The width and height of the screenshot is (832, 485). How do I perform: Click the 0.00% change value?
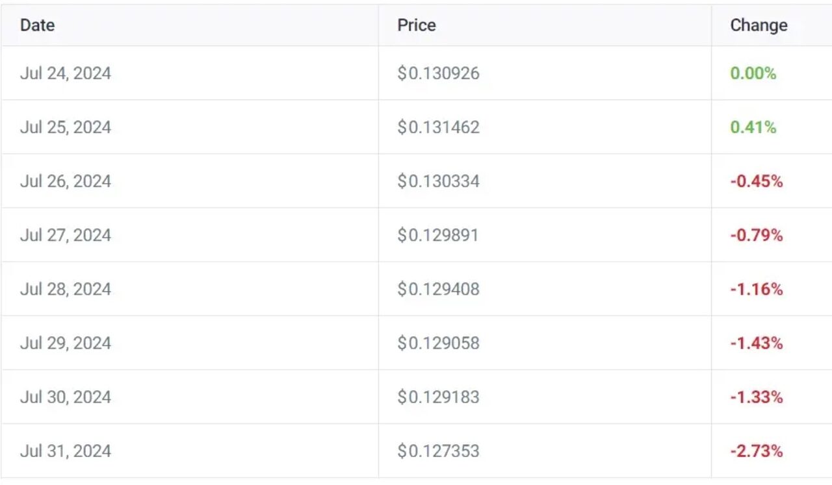pyautogui.click(x=753, y=73)
